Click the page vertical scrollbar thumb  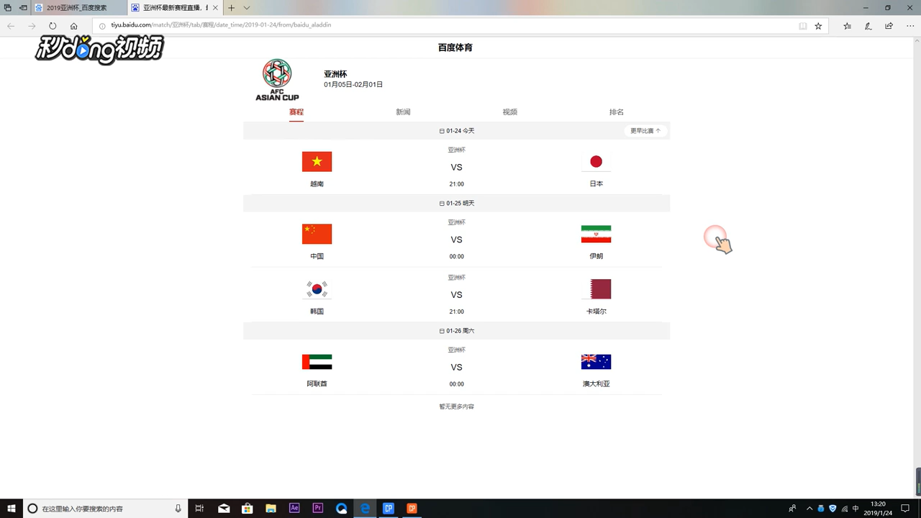[x=917, y=481]
